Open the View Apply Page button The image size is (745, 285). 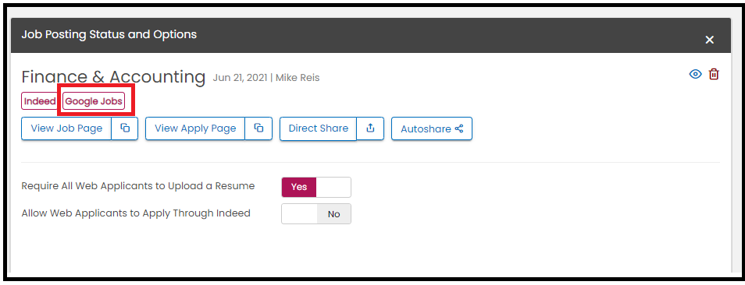click(195, 128)
